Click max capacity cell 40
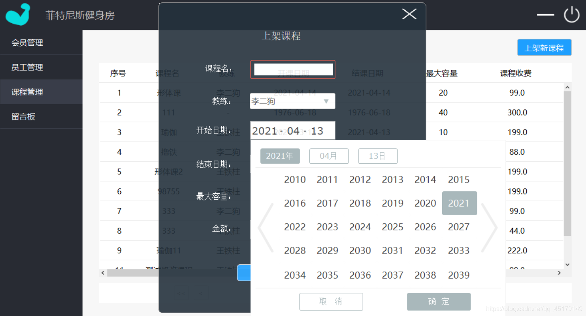This screenshot has height=316, width=586. pyautogui.click(x=443, y=112)
